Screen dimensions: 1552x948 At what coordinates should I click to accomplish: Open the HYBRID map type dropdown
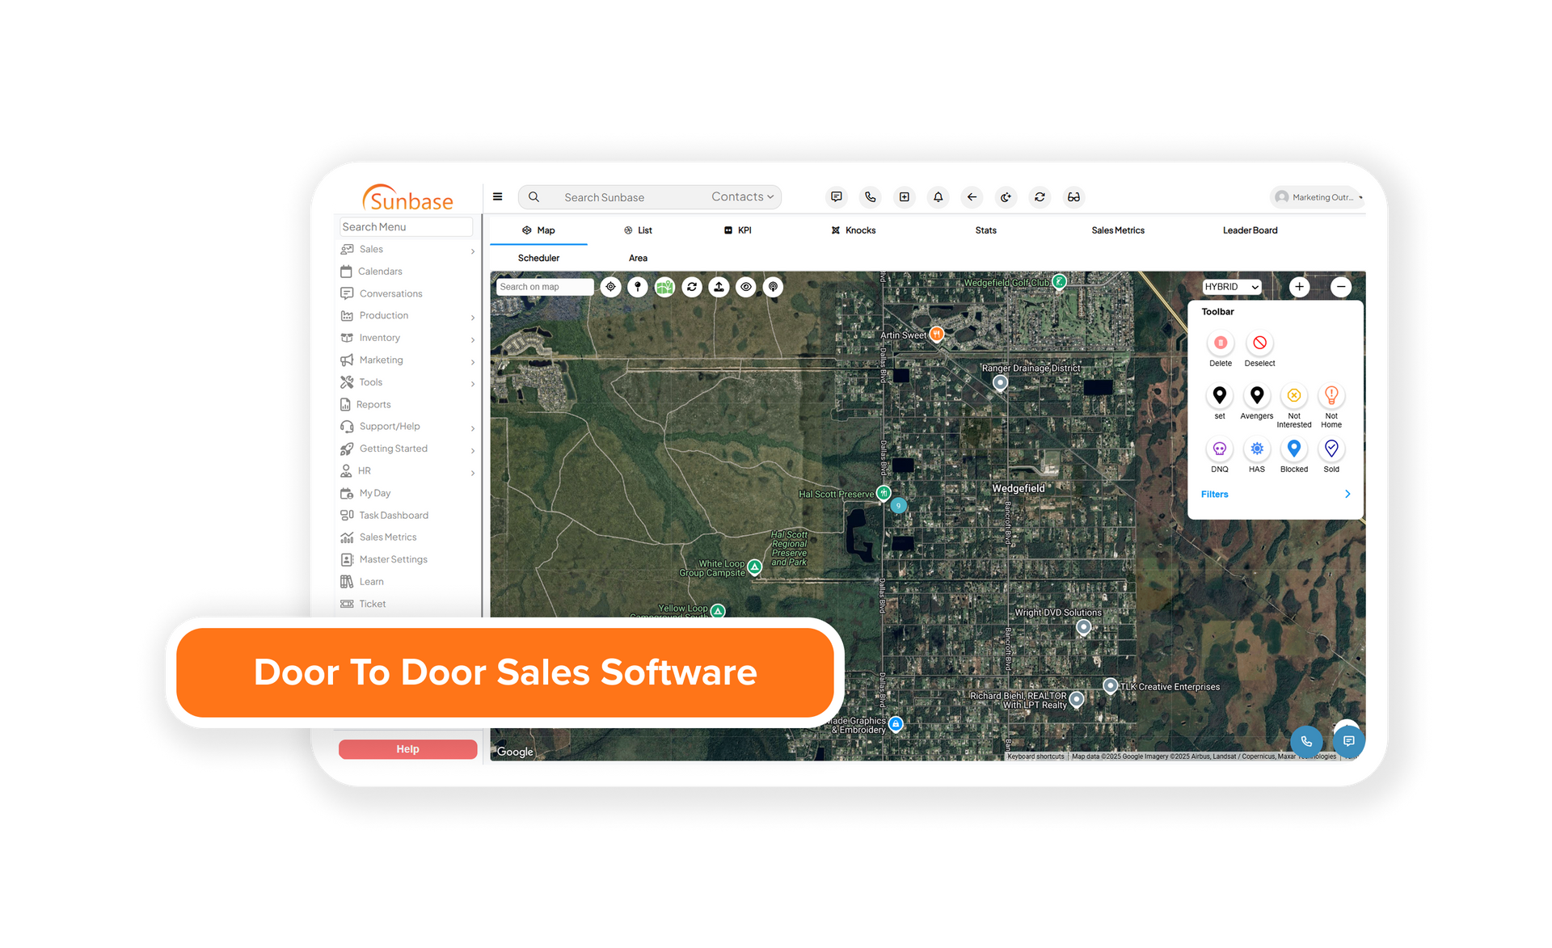click(1232, 287)
